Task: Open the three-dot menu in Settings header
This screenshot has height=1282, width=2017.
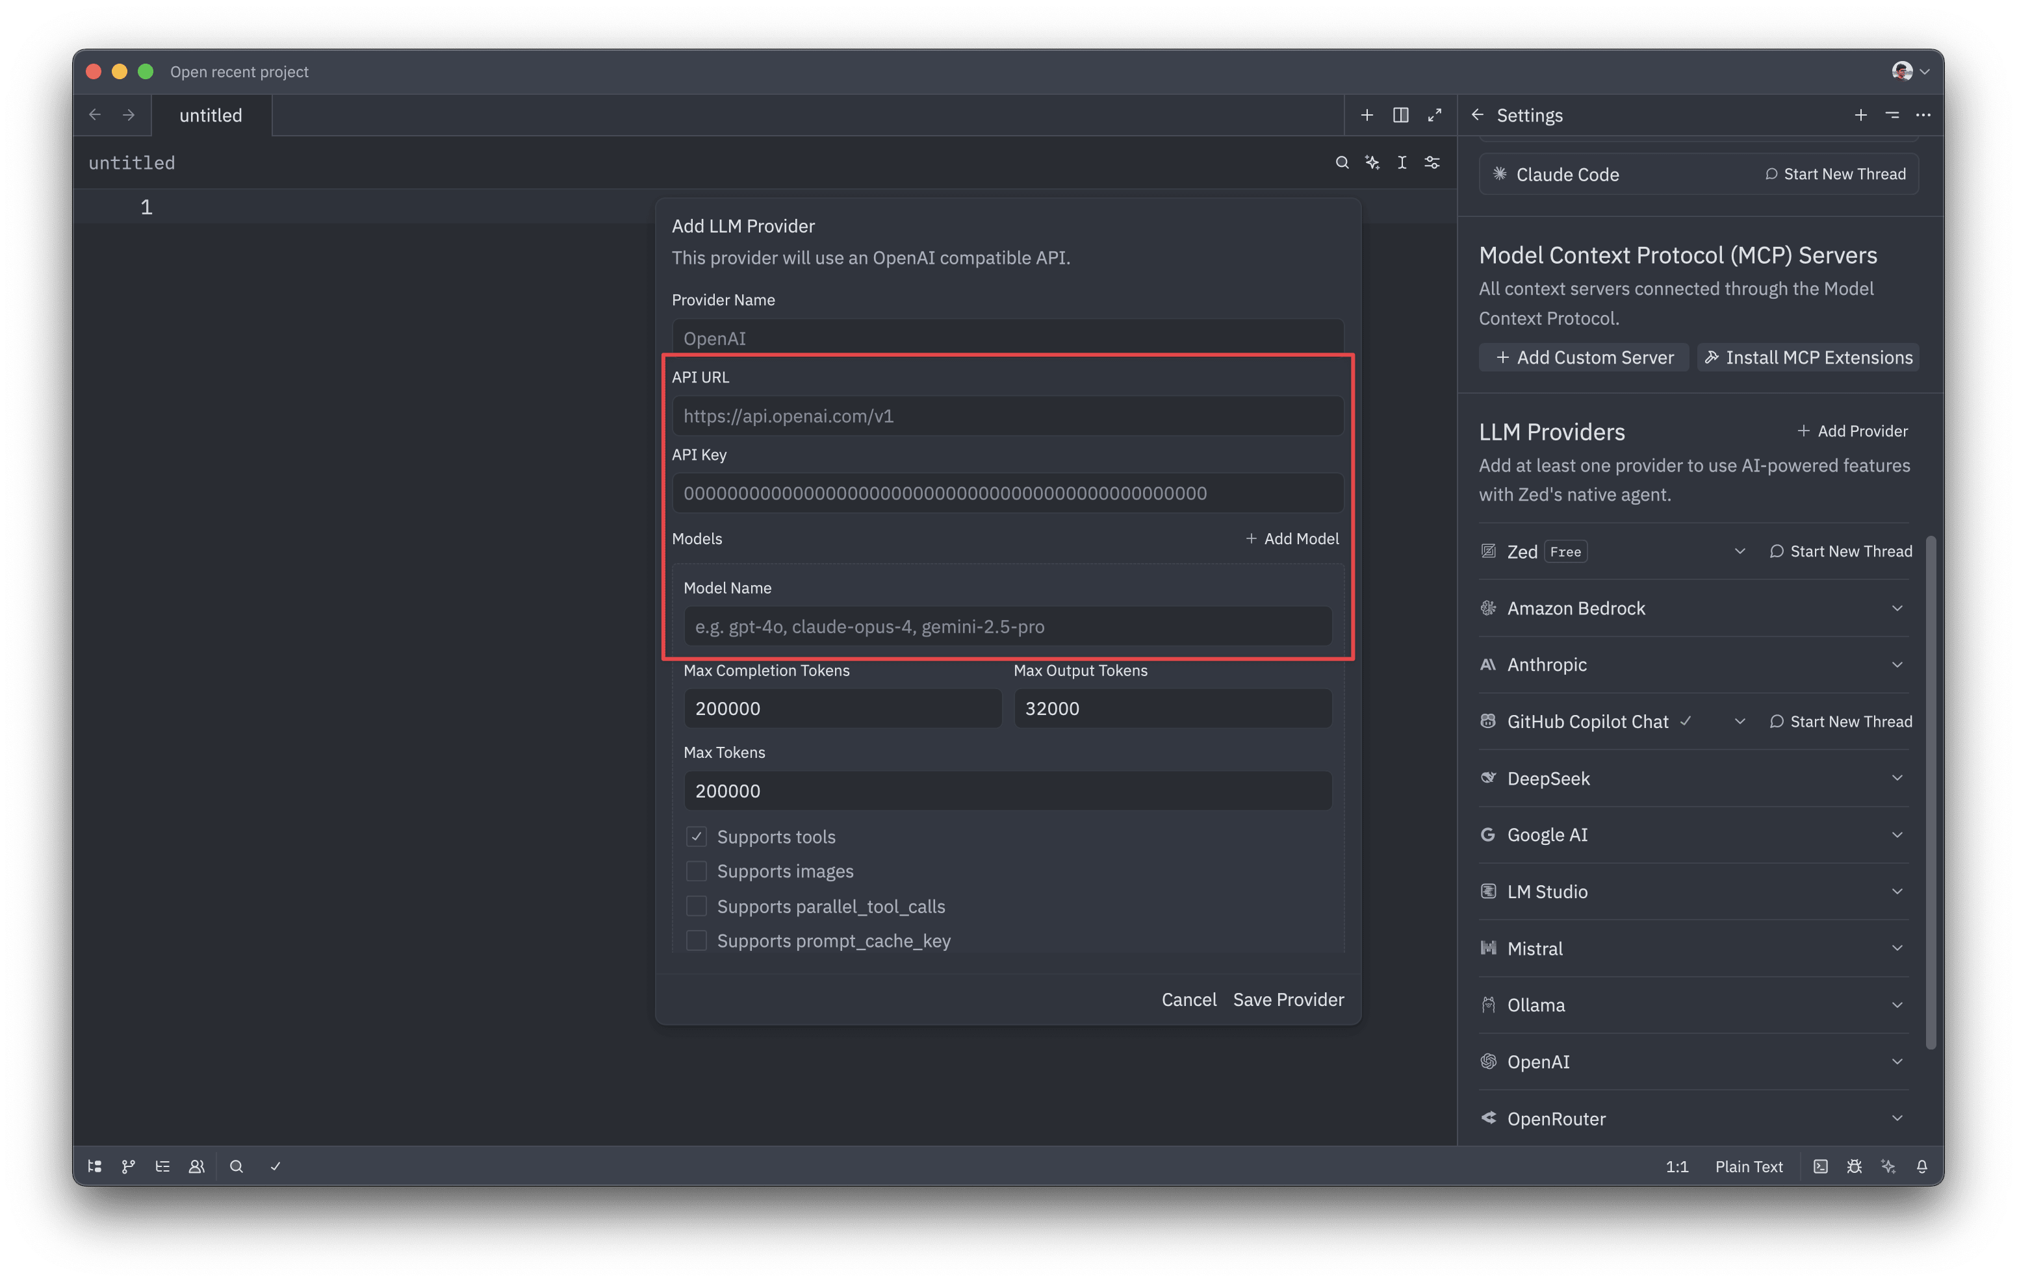Action: [1923, 115]
